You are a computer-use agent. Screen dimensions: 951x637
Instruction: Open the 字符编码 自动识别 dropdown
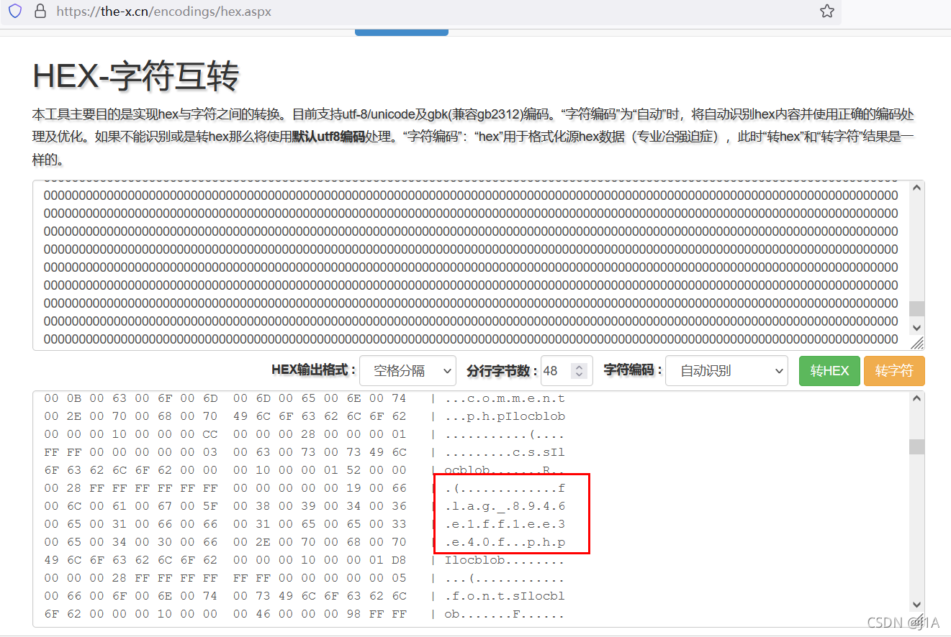pyautogui.click(x=726, y=370)
